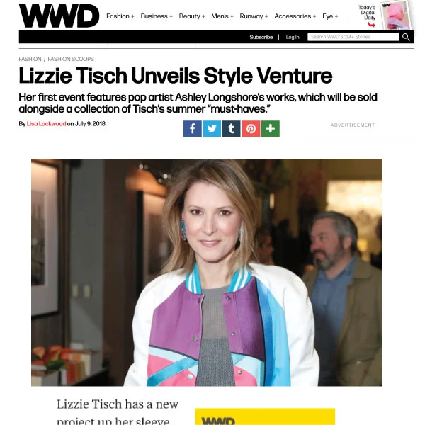Click the Subscribe link

click(x=261, y=37)
